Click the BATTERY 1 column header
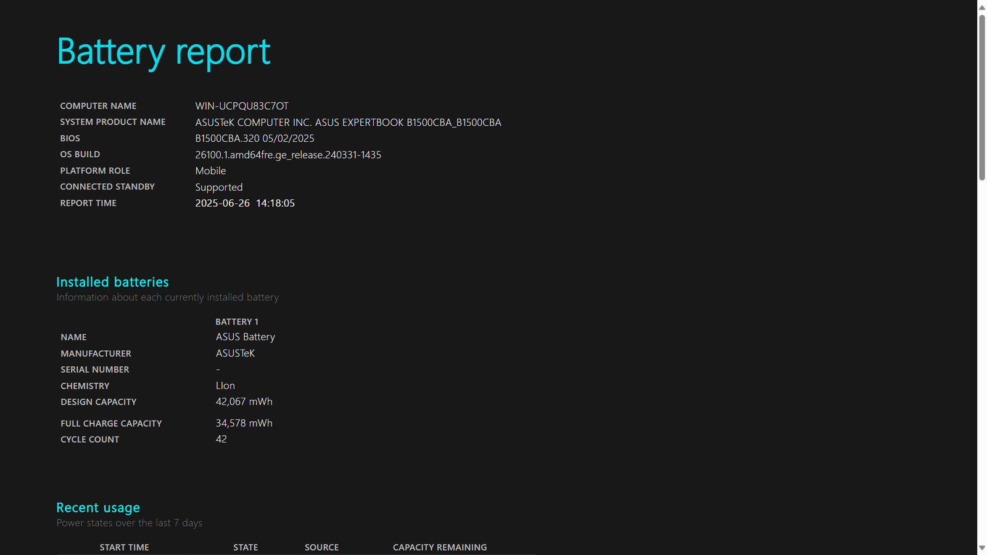This screenshot has width=987, height=555. click(x=237, y=322)
